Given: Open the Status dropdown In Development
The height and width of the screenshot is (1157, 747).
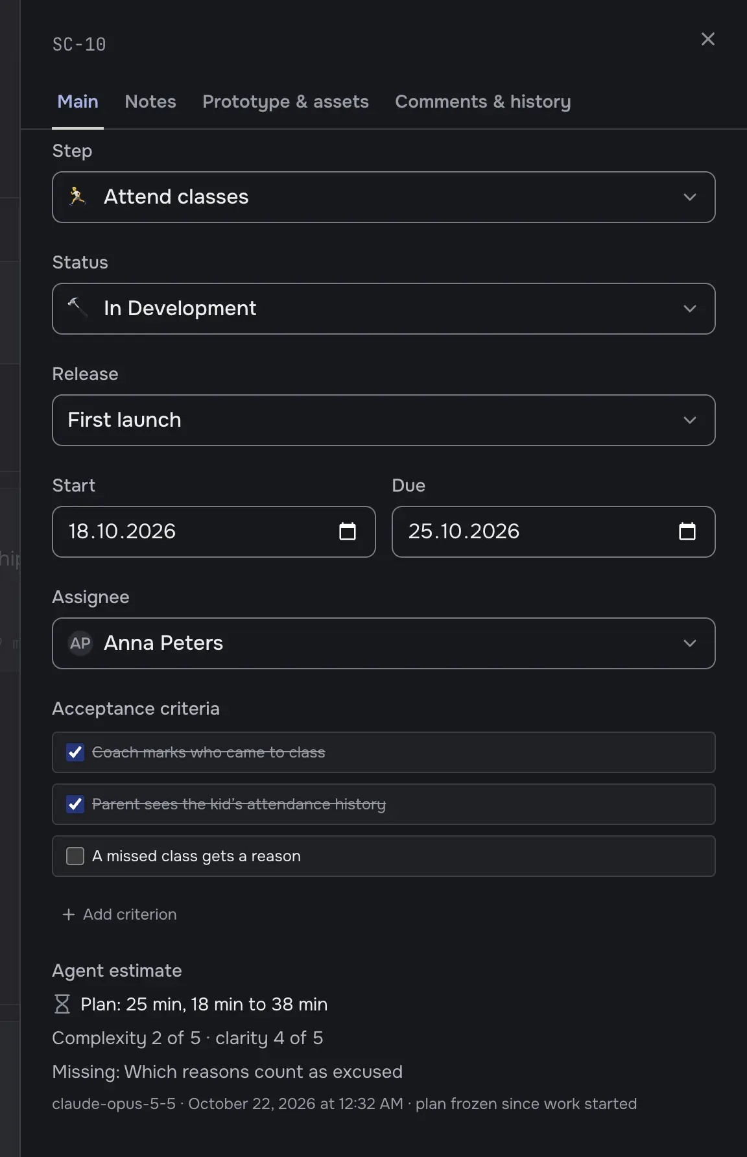Looking at the screenshot, I should [383, 309].
